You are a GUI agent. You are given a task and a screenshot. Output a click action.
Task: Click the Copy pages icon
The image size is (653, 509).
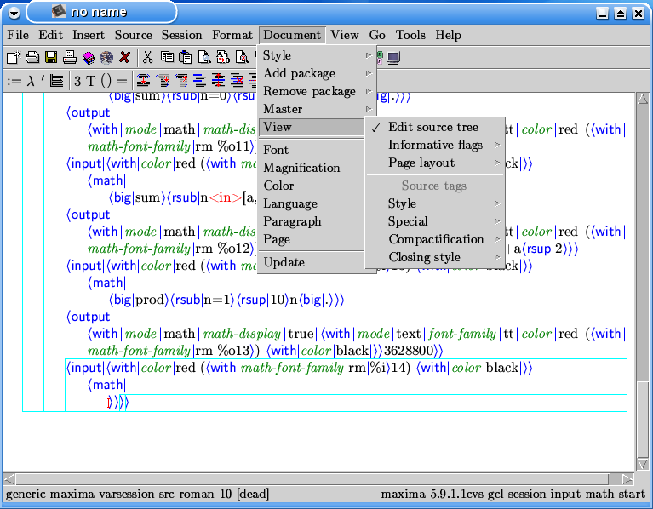point(167,57)
